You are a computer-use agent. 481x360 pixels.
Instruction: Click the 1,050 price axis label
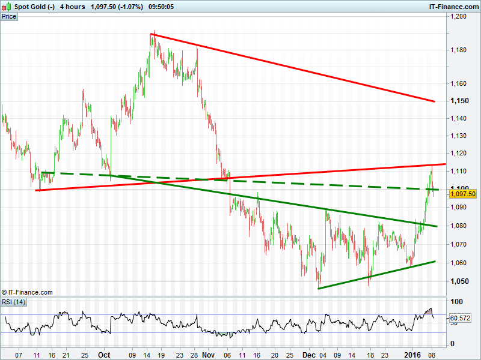(461, 281)
